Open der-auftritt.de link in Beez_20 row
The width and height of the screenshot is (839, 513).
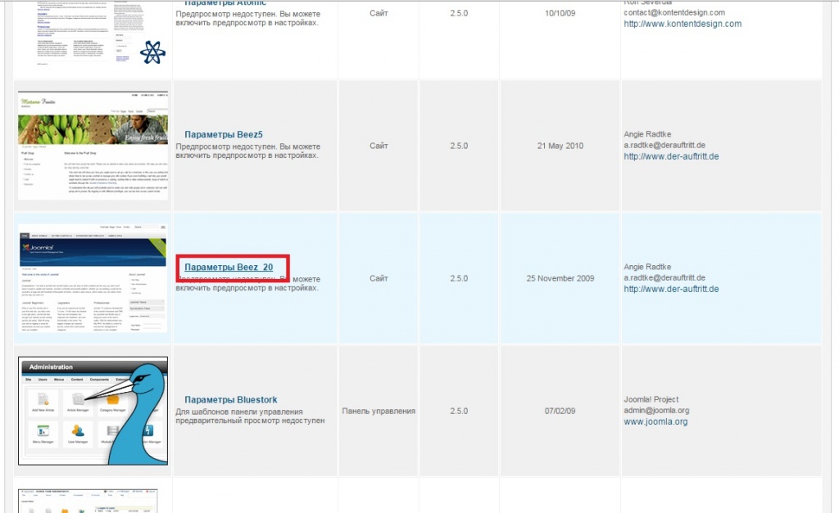point(671,289)
